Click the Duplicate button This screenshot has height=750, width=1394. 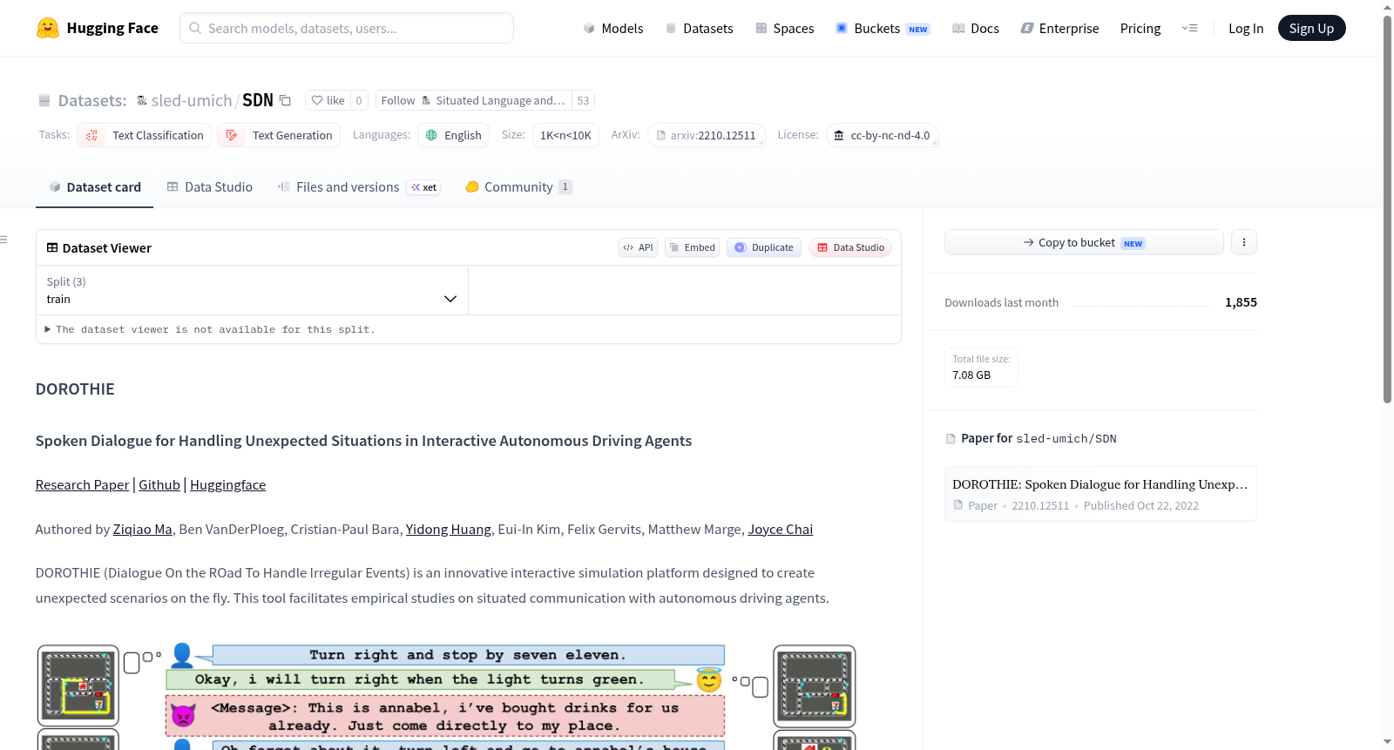[764, 247]
